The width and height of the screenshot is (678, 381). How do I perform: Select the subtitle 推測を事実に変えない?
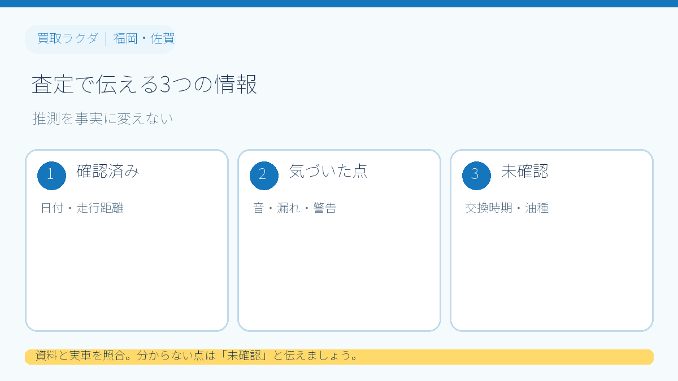click(x=103, y=119)
